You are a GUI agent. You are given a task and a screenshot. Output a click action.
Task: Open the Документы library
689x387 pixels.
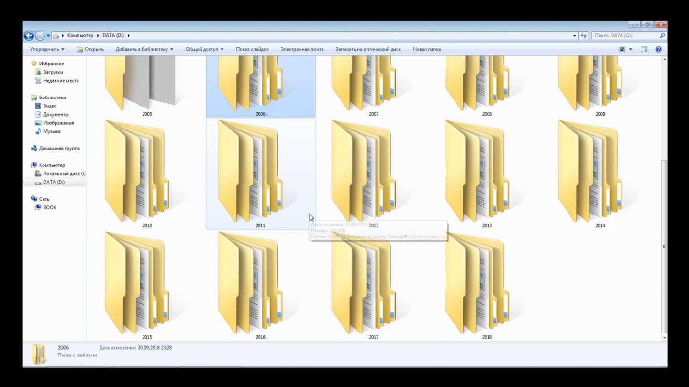pos(52,115)
